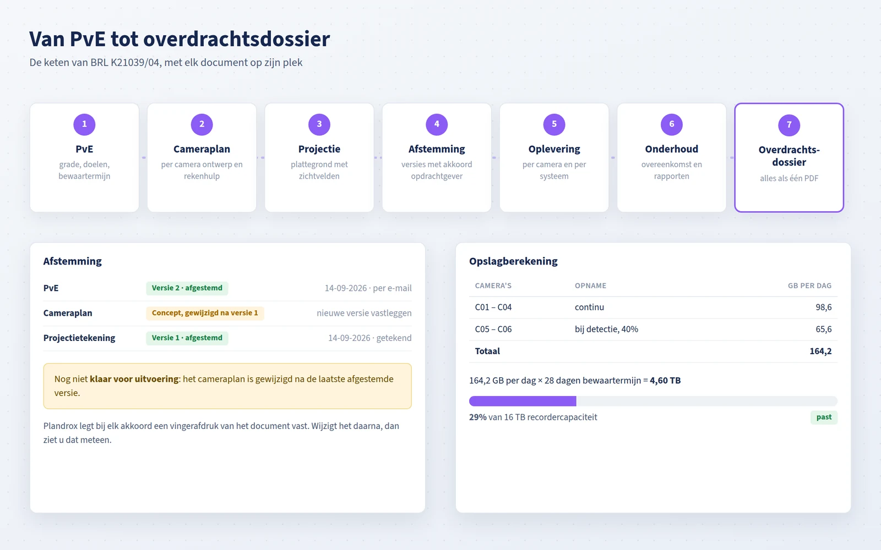Click the step 3 badge on Projectie

pyautogui.click(x=319, y=124)
